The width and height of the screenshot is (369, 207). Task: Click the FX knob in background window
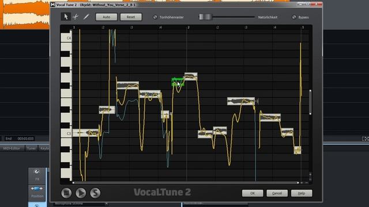coord(36,172)
